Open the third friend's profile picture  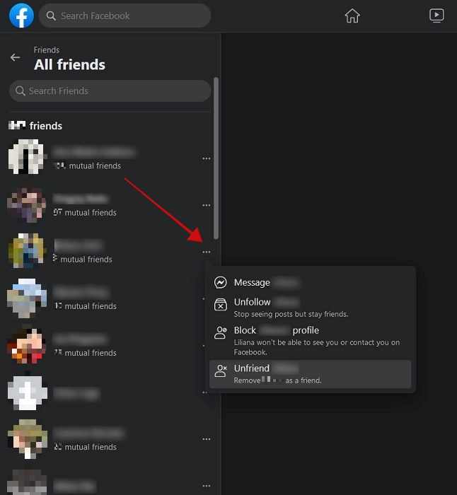coord(27,251)
